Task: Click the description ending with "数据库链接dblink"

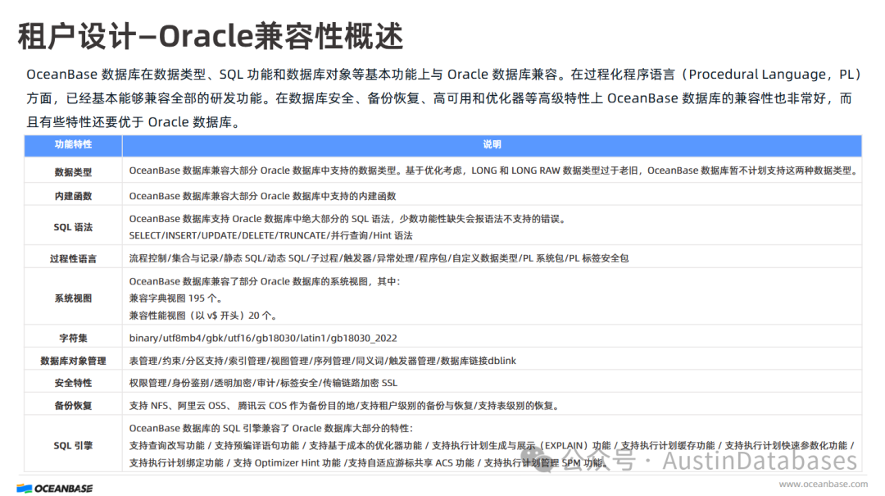Action: tap(322, 361)
